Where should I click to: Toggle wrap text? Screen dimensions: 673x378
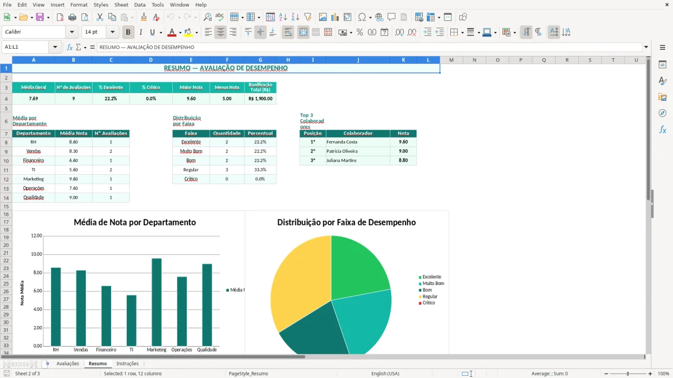click(x=288, y=32)
